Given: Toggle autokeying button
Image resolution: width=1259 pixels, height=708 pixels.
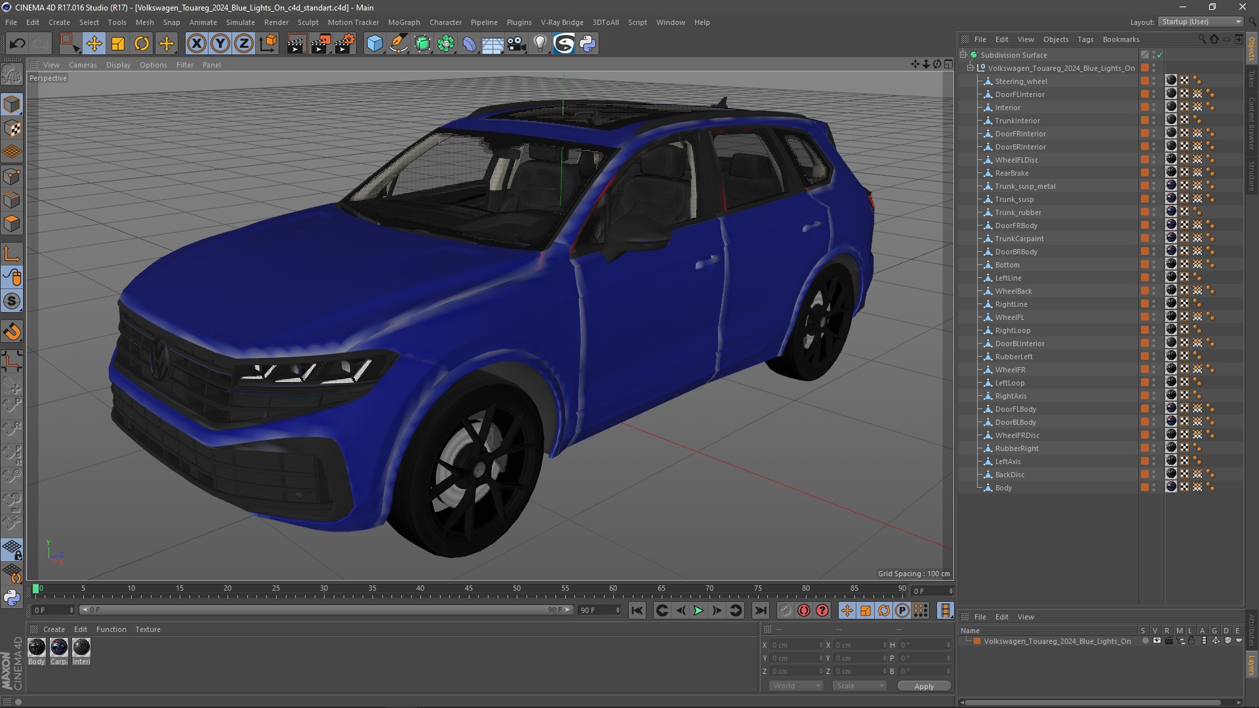Looking at the screenshot, I should [804, 610].
